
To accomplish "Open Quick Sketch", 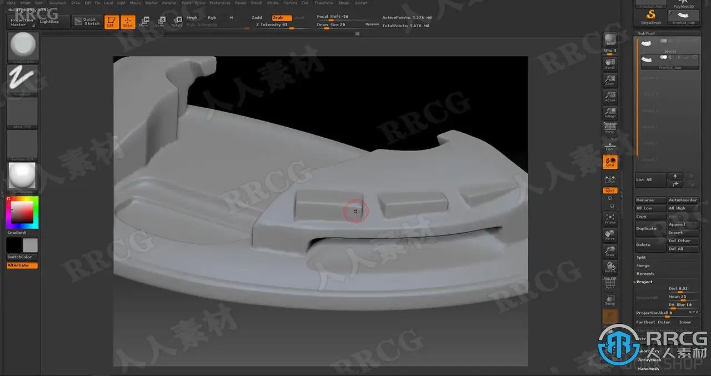I will click(87, 22).
